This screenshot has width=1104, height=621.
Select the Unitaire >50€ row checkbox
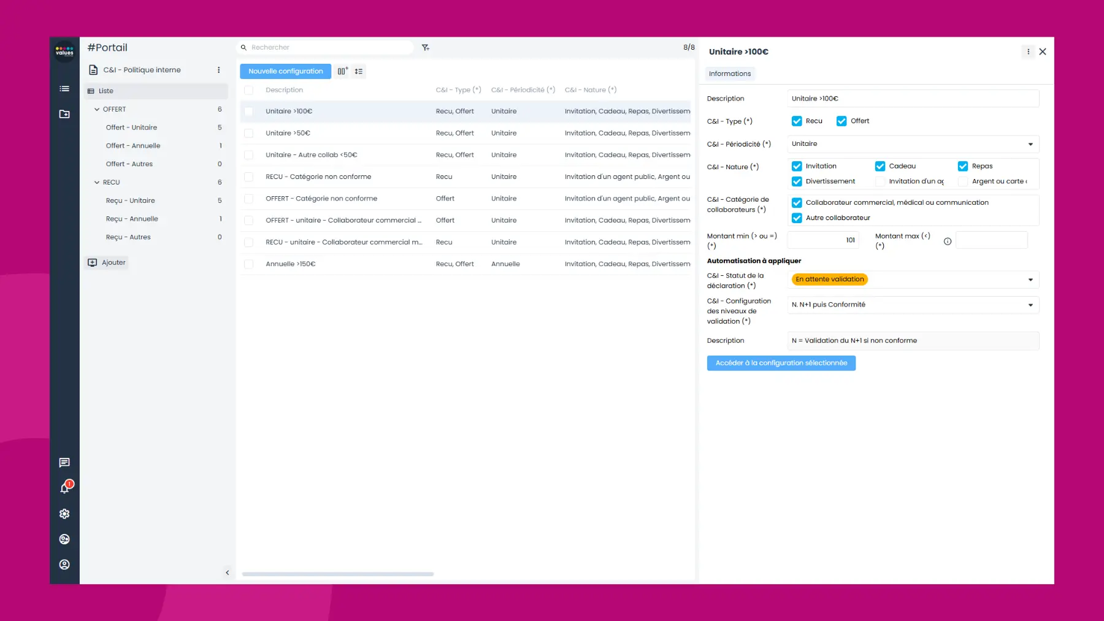pyautogui.click(x=249, y=132)
